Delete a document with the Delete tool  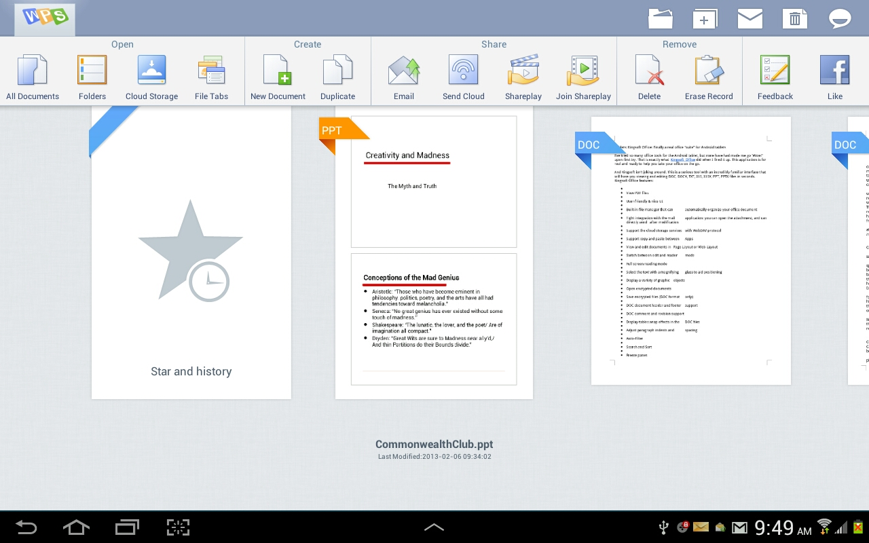649,75
